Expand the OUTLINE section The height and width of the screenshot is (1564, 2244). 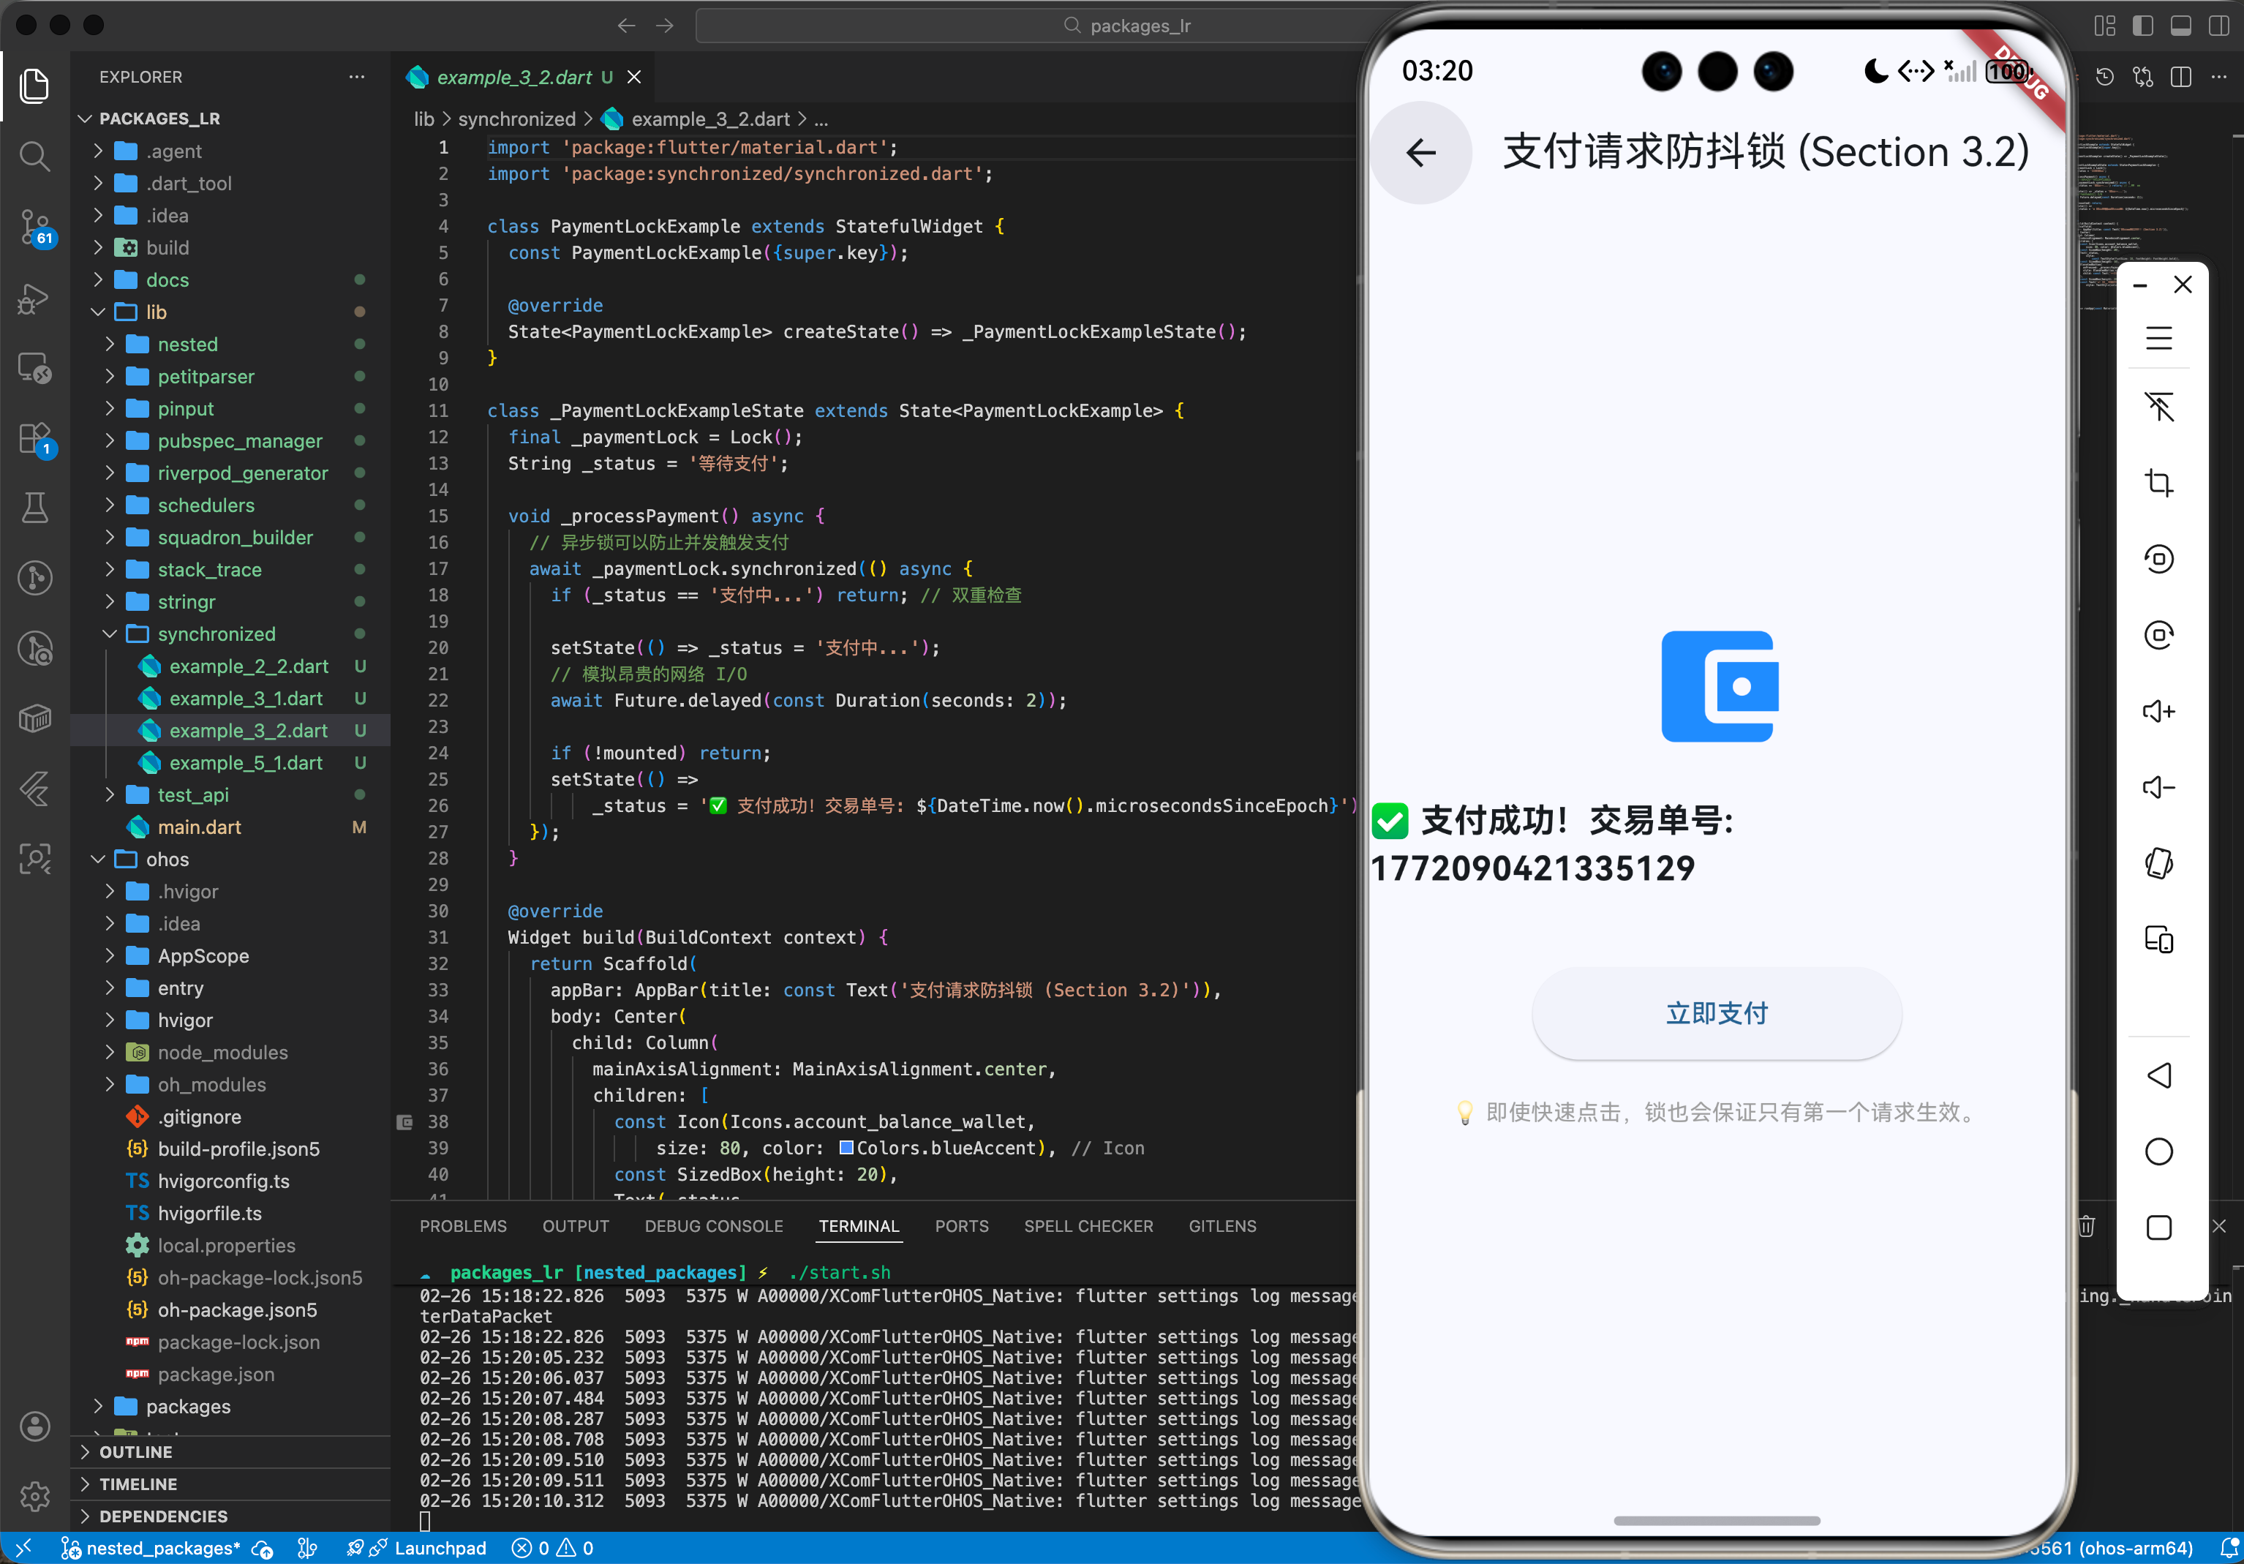135,1453
